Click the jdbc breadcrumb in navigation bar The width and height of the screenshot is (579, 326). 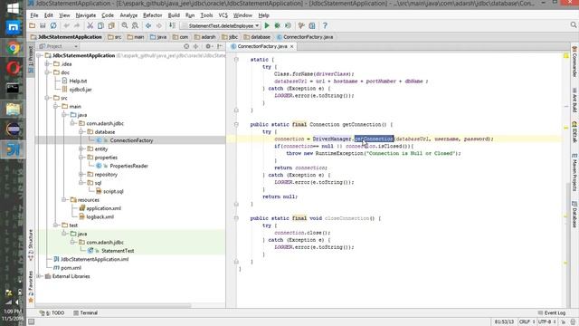click(x=230, y=37)
